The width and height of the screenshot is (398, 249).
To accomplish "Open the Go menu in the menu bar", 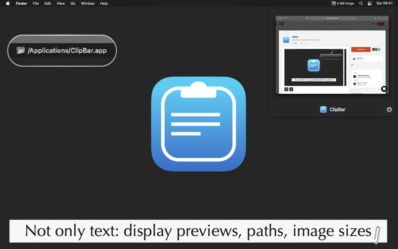I will pos(73,3).
